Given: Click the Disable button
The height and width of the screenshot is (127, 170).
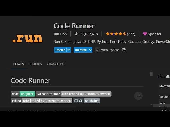Looking at the screenshot, I should click(x=60, y=50).
